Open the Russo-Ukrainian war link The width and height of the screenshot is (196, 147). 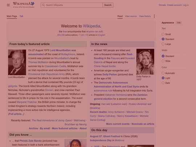140,104
